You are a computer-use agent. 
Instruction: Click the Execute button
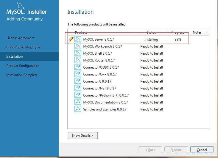pos(176,150)
